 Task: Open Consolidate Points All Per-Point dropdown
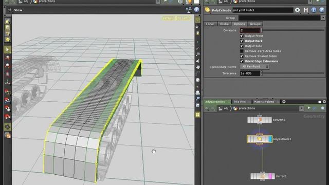255,67
